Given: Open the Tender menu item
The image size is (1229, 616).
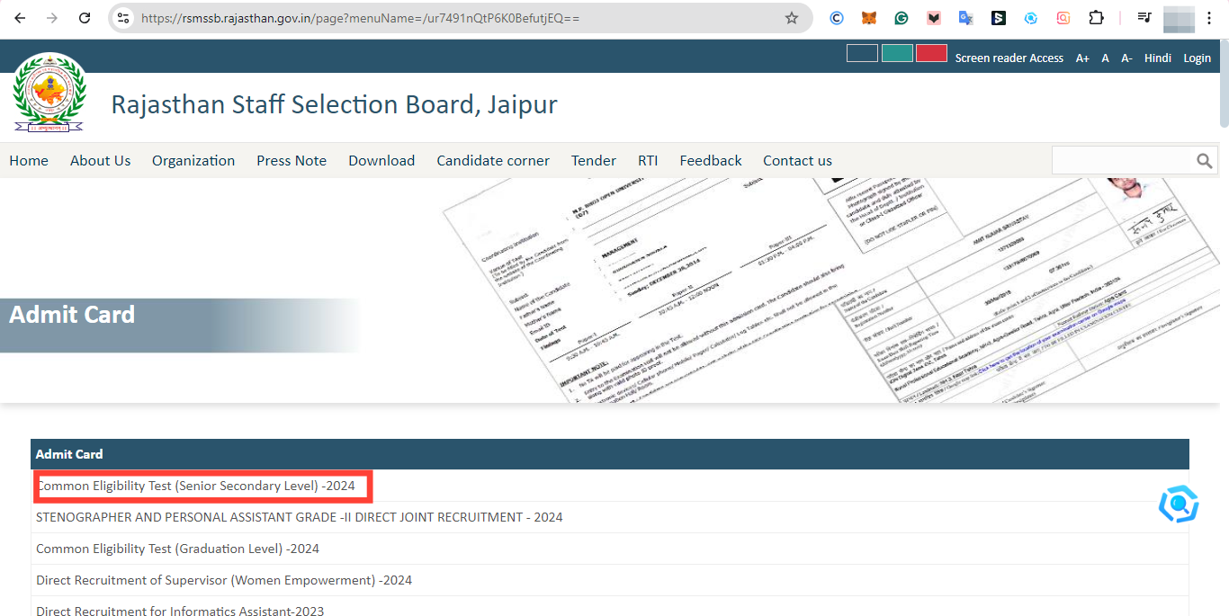Looking at the screenshot, I should click(594, 160).
